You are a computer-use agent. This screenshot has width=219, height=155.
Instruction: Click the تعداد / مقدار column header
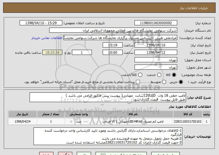coord(51,114)
